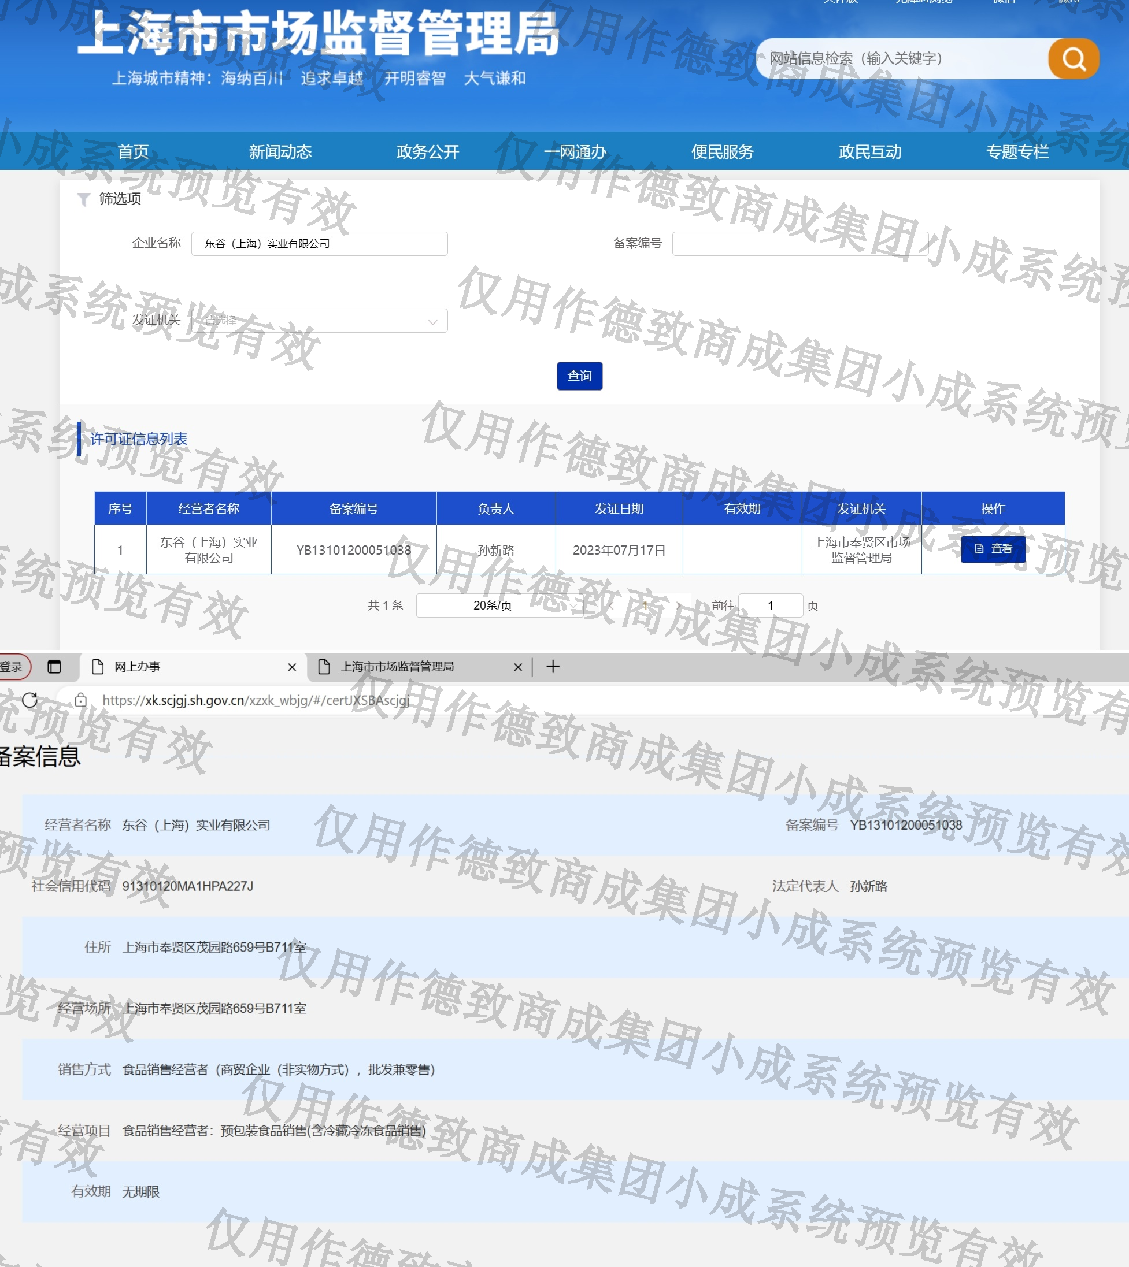Expand the 发证机关 dropdown
This screenshot has width=1129, height=1267.
[320, 321]
